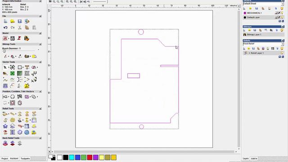Collapse the Bitmap Tools section
This screenshot has height=162, width=288.
point(40,44)
